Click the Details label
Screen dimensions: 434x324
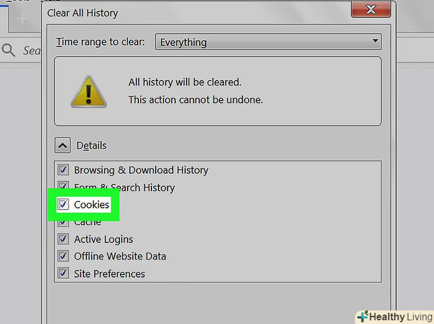pyautogui.click(x=91, y=145)
